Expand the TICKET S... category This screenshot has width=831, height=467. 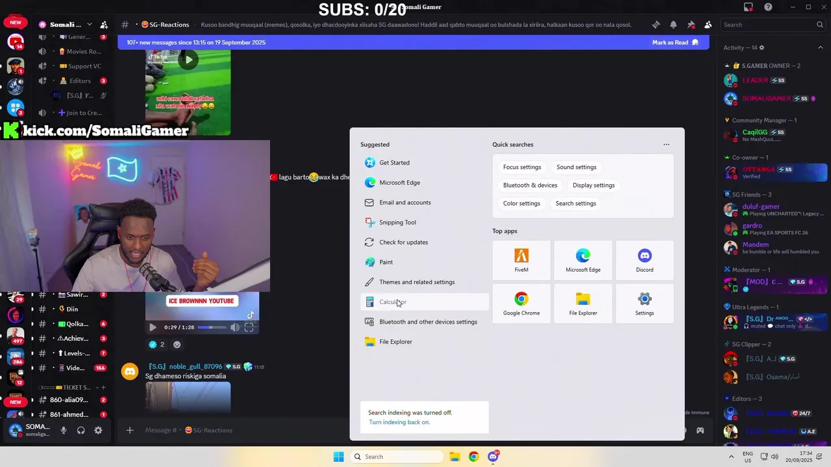click(x=68, y=387)
